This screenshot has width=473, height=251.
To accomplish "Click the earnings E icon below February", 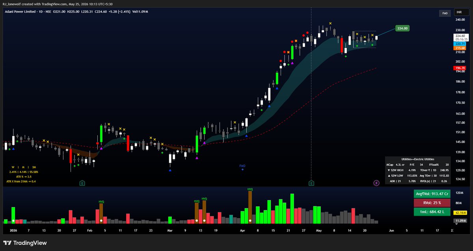I will tap(82, 183).
